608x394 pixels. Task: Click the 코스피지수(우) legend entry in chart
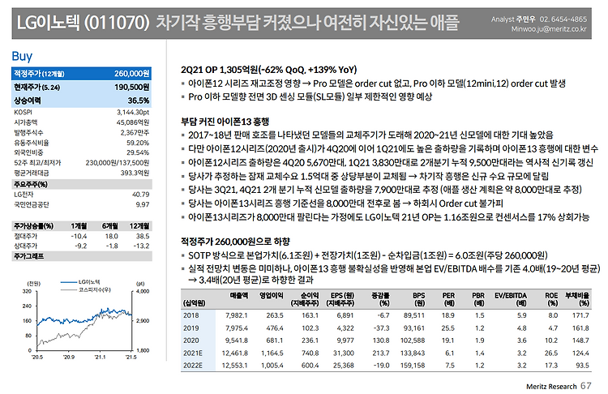86,289
